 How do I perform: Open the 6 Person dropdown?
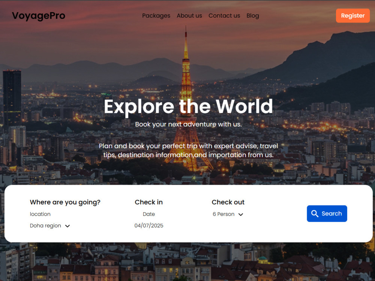(228, 214)
